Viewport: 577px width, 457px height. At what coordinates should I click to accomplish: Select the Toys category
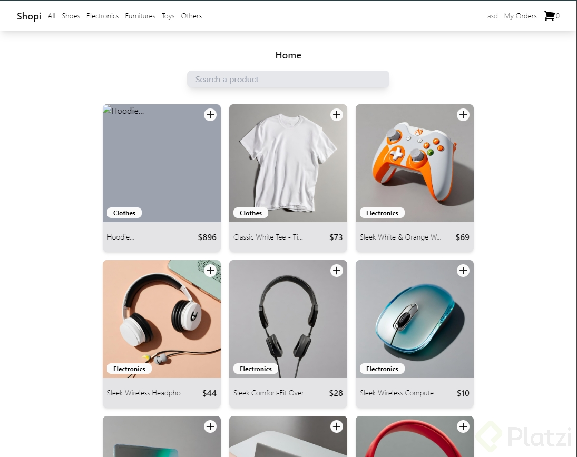click(x=168, y=16)
